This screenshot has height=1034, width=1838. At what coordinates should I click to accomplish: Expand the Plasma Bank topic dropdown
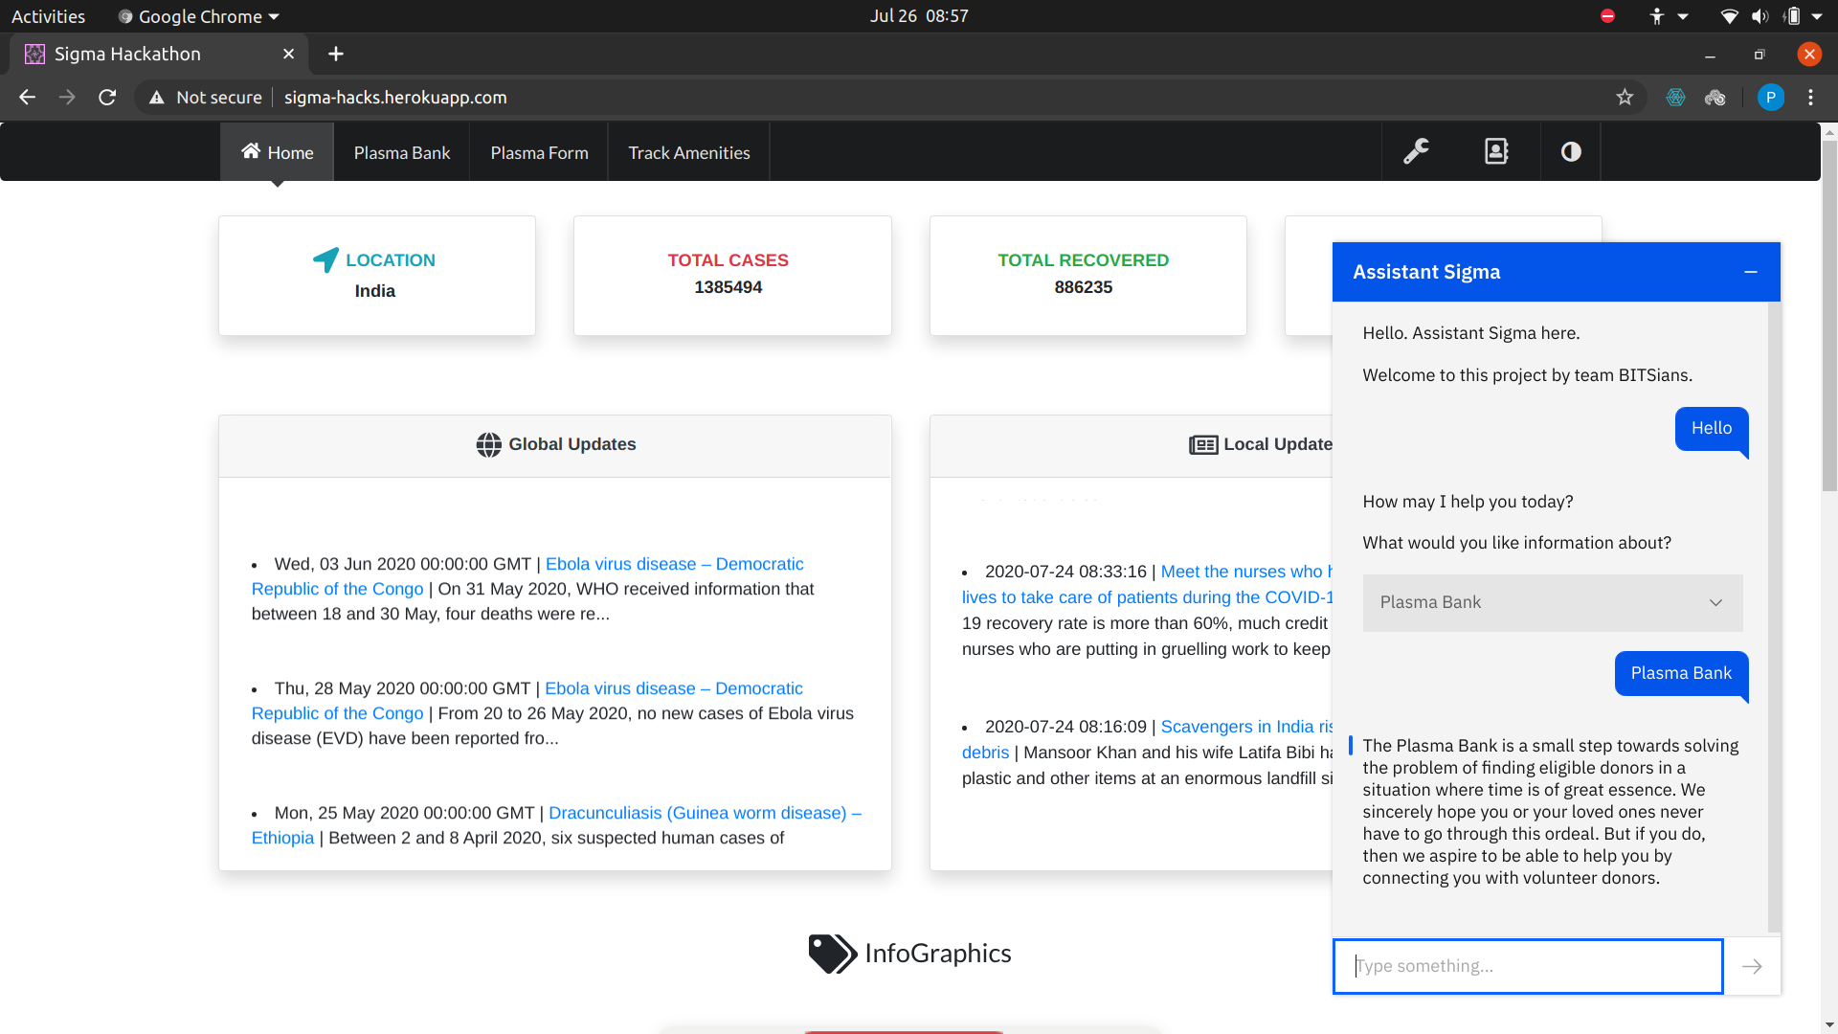[1552, 602]
